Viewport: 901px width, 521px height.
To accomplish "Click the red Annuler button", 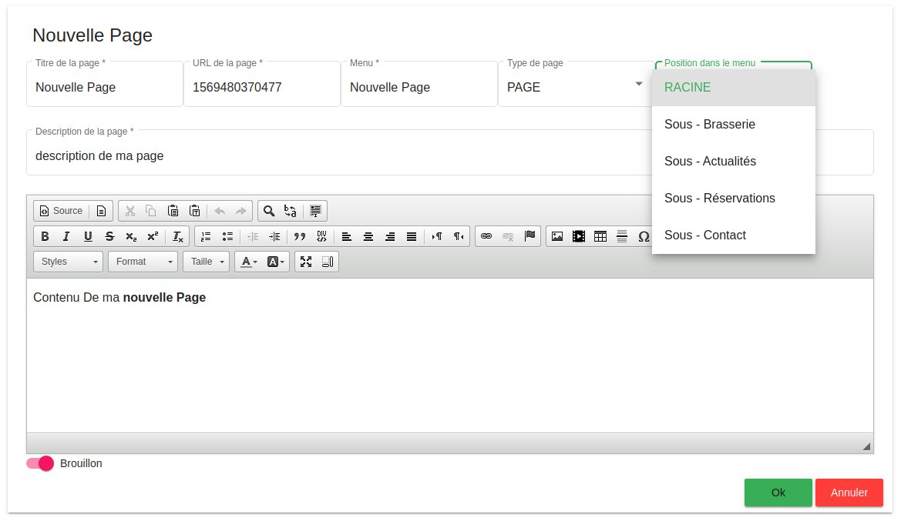I will click(x=849, y=493).
